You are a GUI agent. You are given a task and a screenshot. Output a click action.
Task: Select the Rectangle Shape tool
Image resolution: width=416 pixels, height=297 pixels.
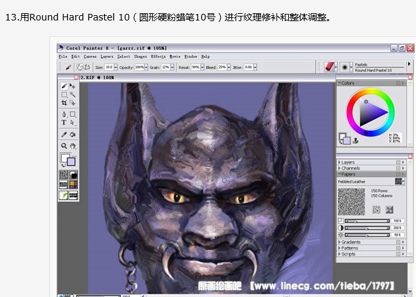(73, 114)
